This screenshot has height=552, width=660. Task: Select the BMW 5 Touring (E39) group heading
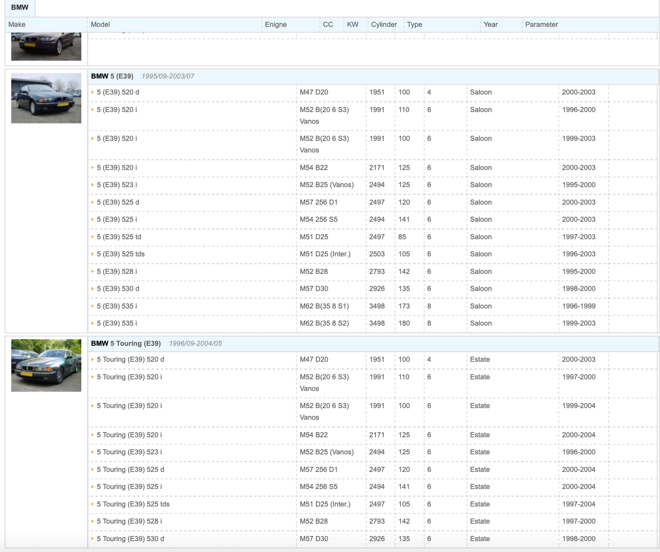[126, 343]
